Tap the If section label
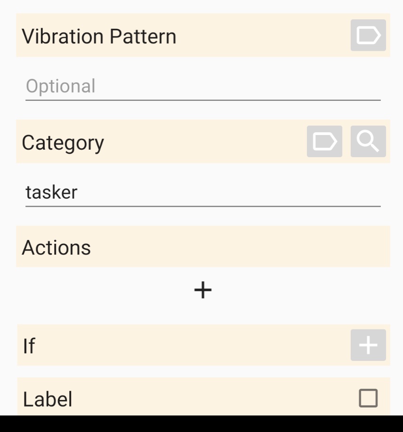 pyautogui.click(x=29, y=345)
